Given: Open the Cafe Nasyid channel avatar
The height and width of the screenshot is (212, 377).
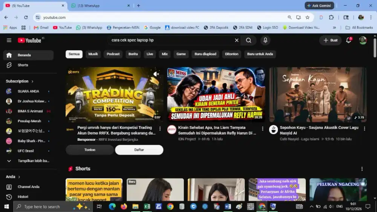Looking at the screenshot, I should click(x=273, y=129).
